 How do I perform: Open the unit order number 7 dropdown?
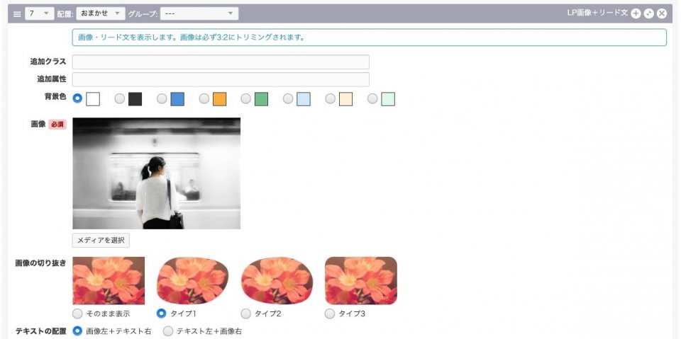click(39, 13)
